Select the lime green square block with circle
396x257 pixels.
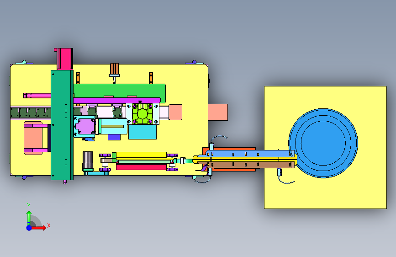click(x=143, y=114)
